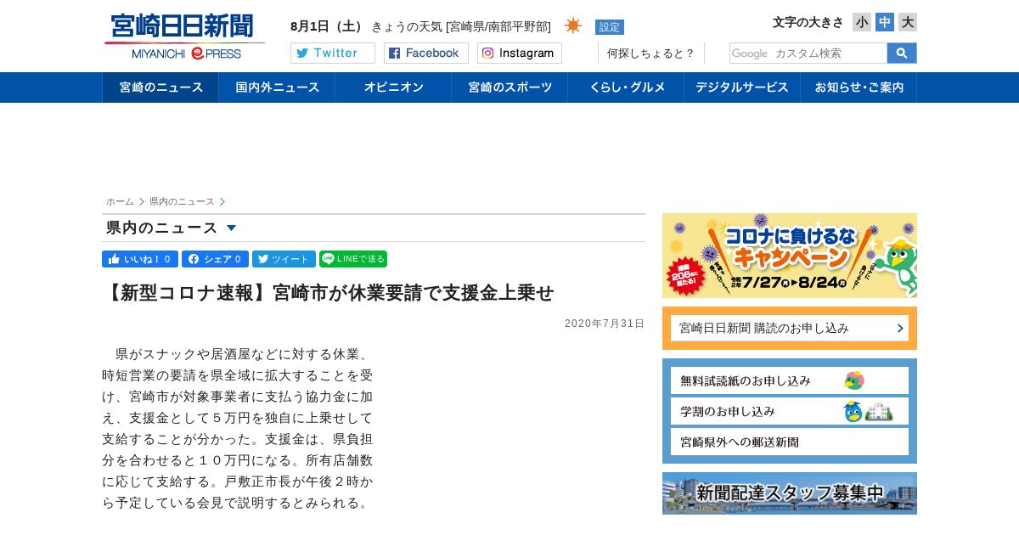Click the Facebook いいね! button
The height and width of the screenshot is (535, 1019).
(x=140, y=259)
